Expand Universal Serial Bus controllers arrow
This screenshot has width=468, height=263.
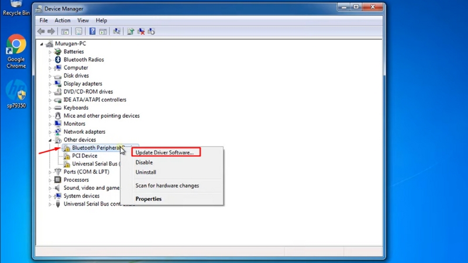[x=50, y=204]
